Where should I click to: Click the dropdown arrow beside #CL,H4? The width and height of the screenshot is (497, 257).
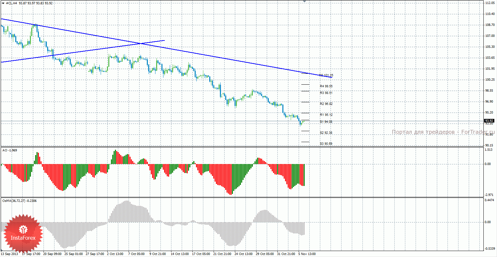3,3
